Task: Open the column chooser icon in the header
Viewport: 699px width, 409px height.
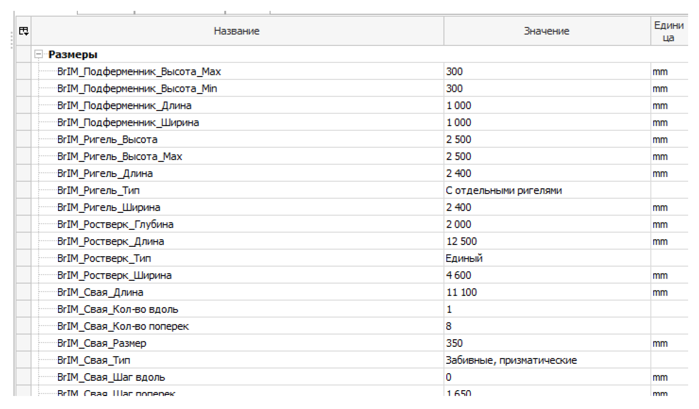Action: coord(24,31)
